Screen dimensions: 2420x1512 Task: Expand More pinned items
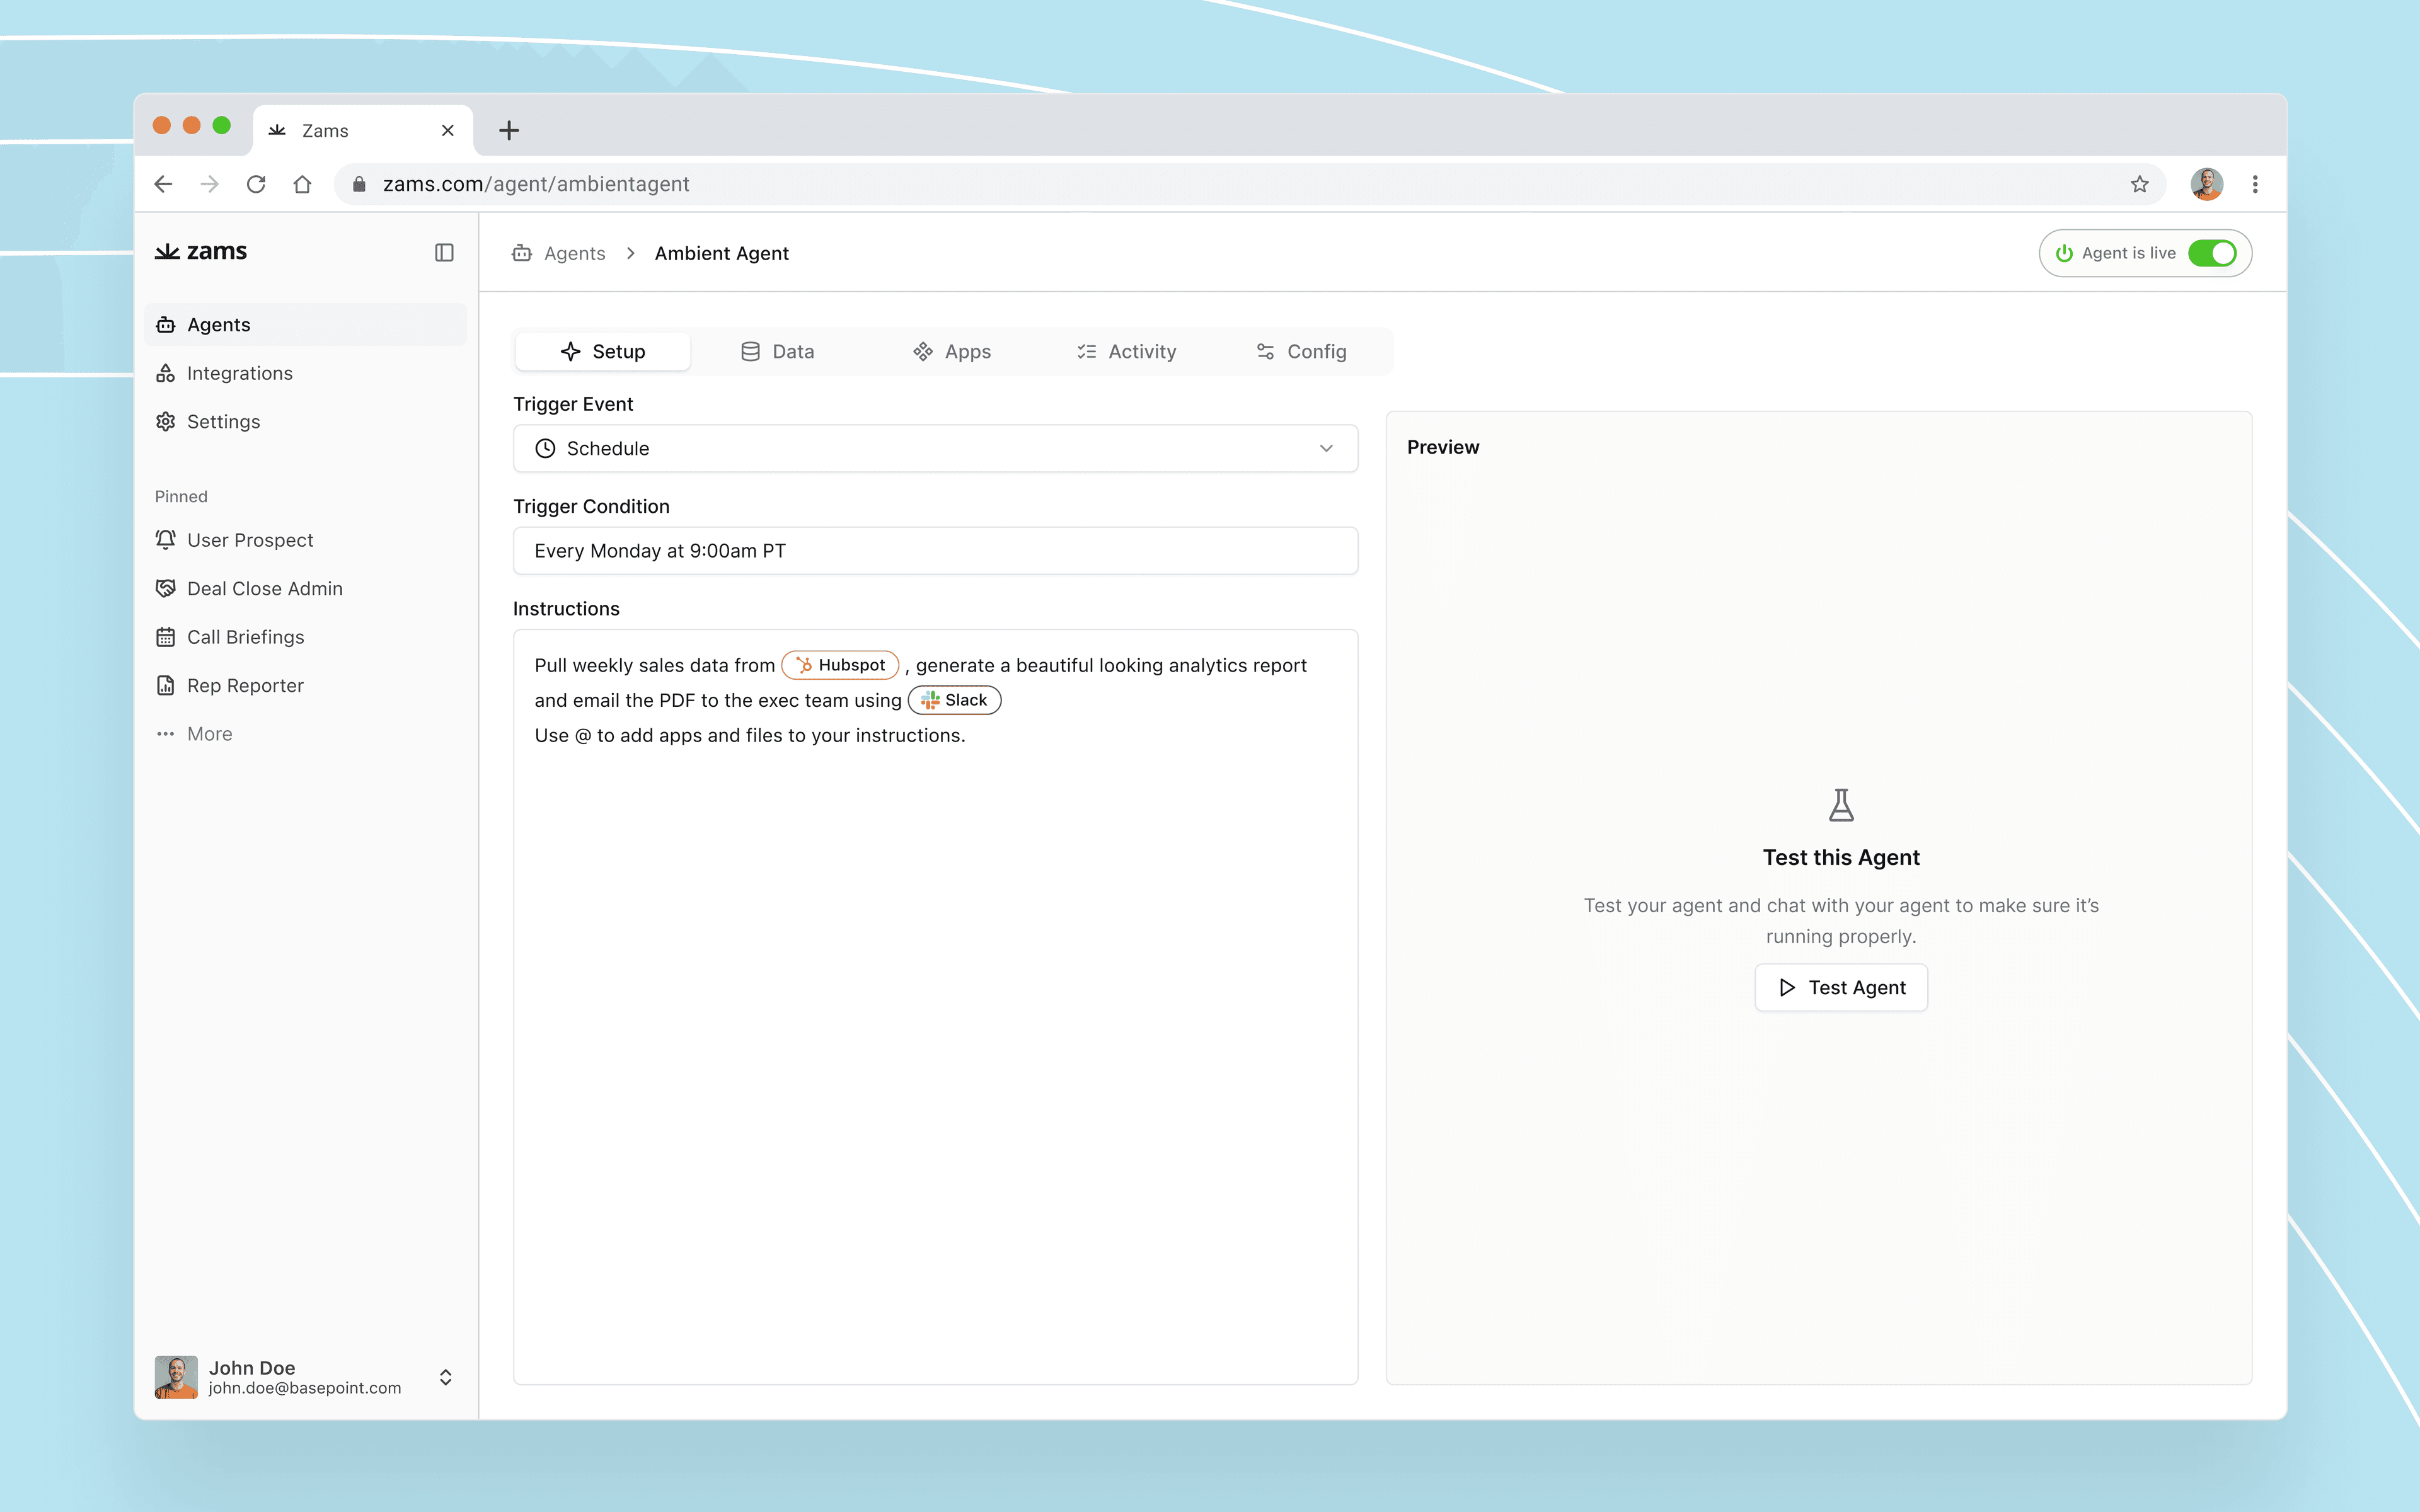[x=209, y=734]
